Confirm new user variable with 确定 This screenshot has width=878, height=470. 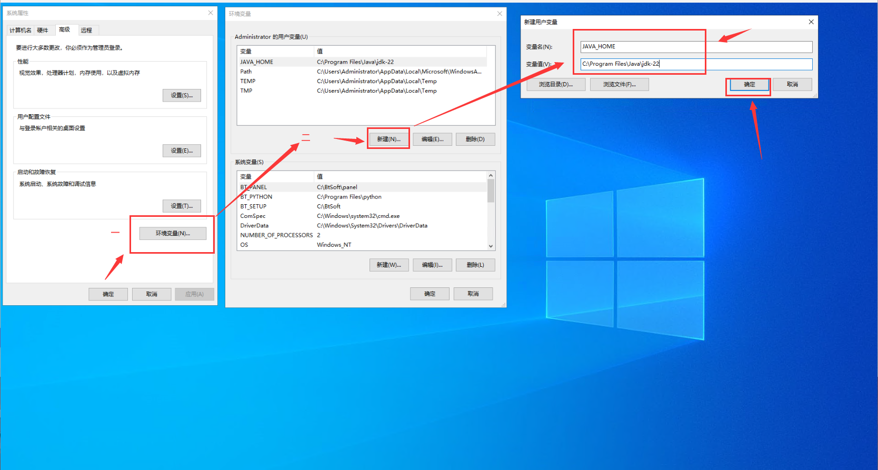749,84
